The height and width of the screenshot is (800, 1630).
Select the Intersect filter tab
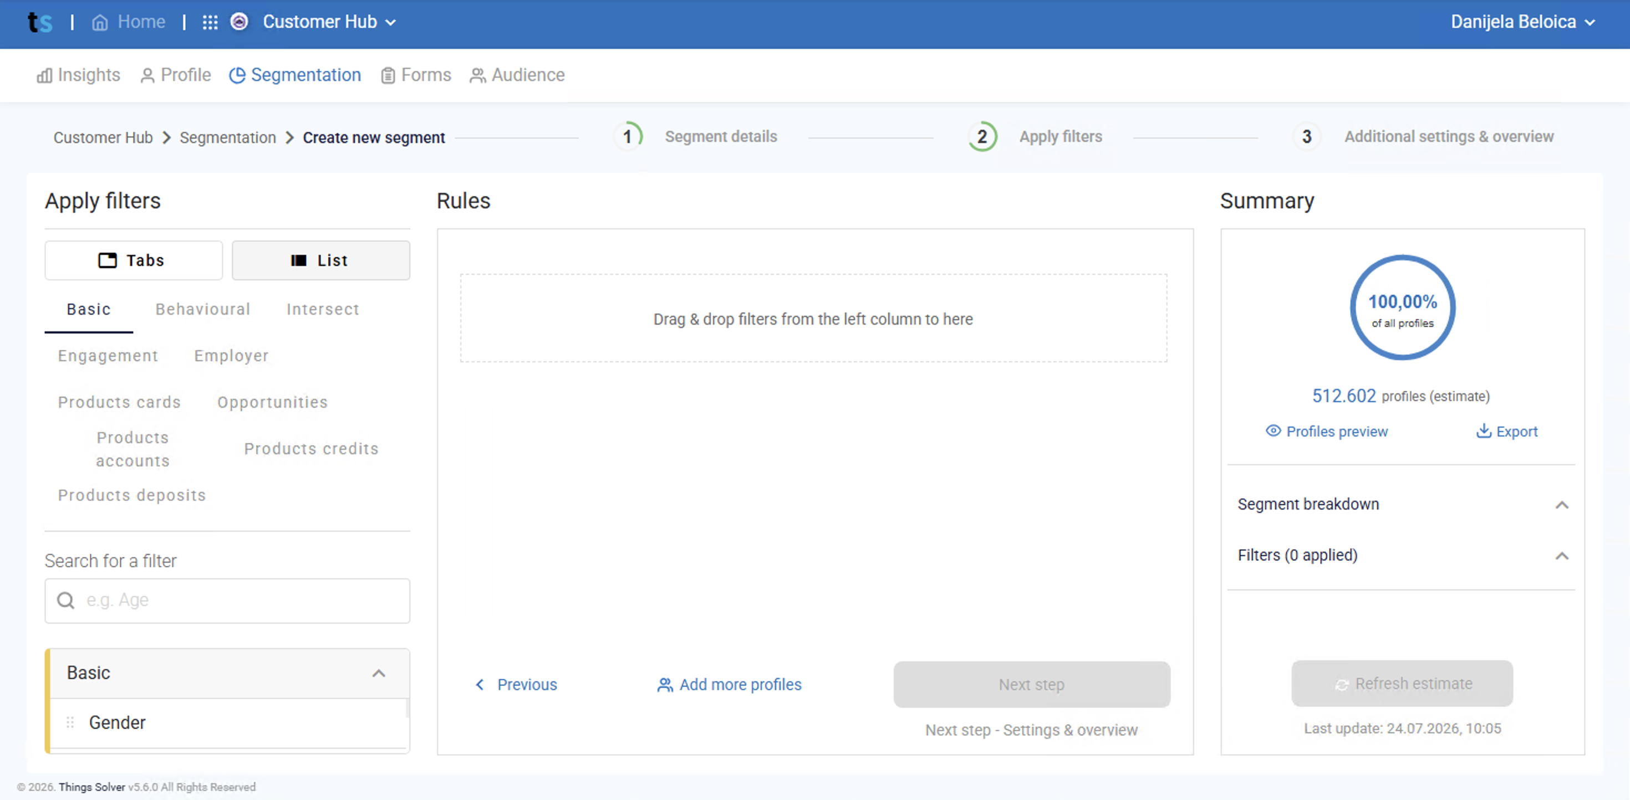pos(323,310)
